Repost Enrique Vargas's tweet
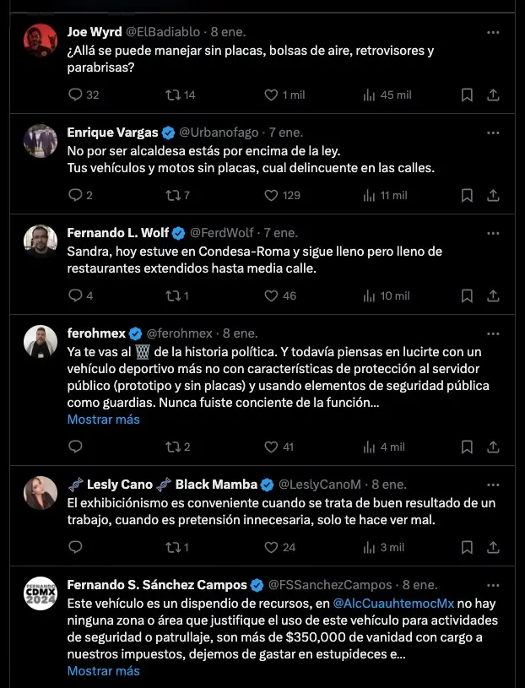 coord(173,196)
